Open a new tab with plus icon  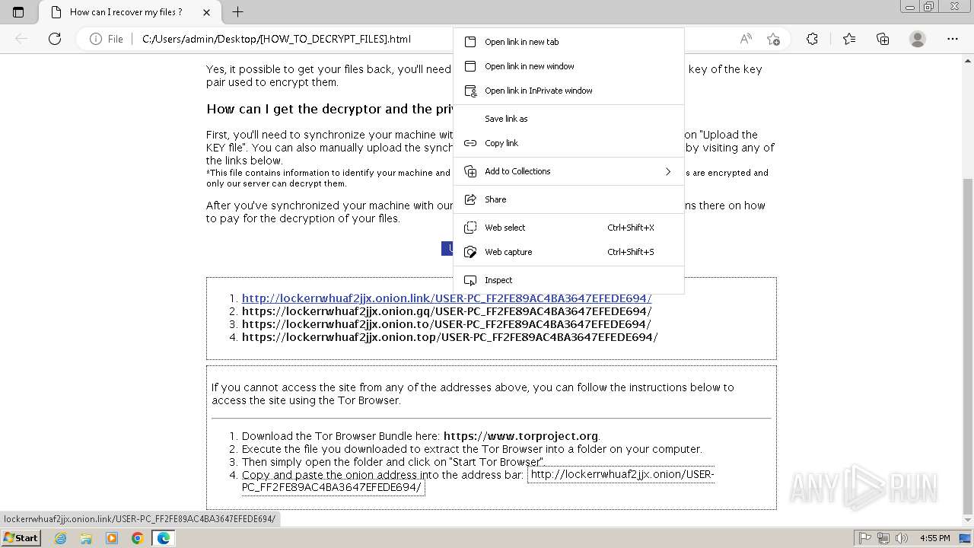pos(238,12)
